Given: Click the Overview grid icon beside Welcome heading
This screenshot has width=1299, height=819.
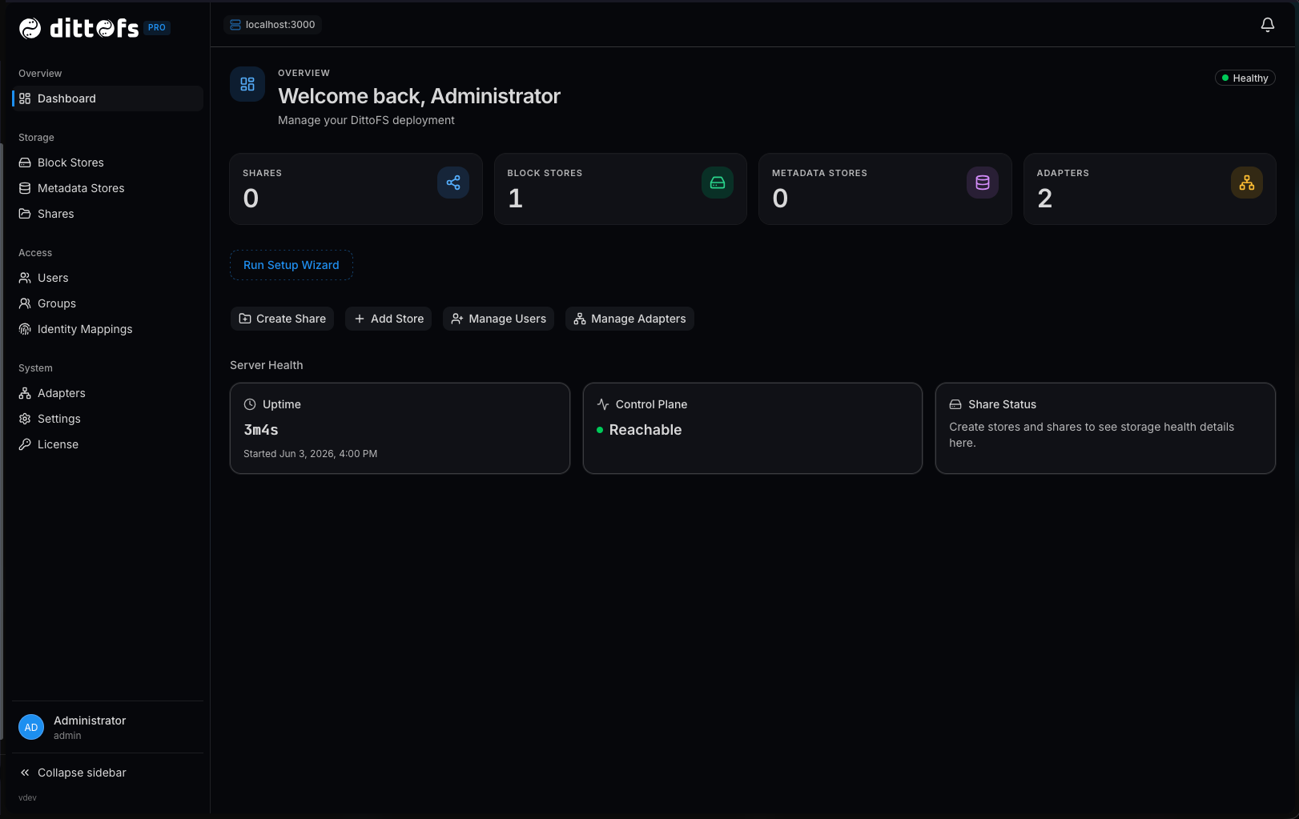Looking at the screenshot, I should 247,84.
